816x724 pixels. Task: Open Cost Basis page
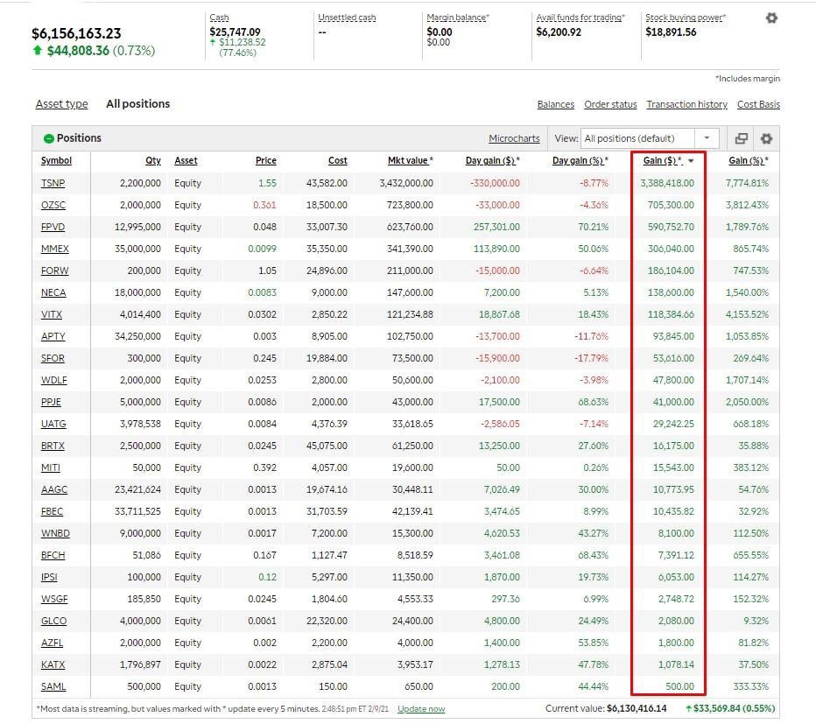(758, 104)
